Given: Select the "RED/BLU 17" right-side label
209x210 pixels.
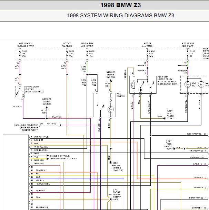Looking at the screenshot, I should coord(200,164).
